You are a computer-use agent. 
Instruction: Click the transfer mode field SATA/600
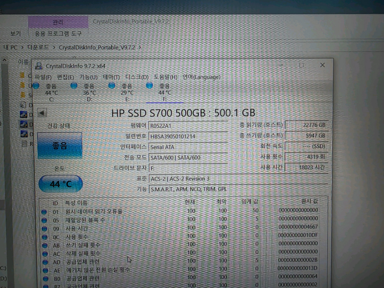tap(188, 157)
